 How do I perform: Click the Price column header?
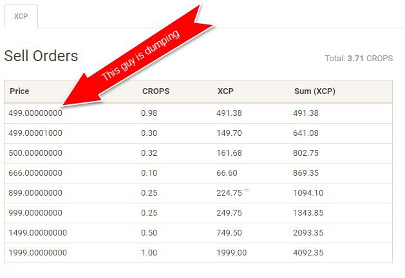point(19,91)
